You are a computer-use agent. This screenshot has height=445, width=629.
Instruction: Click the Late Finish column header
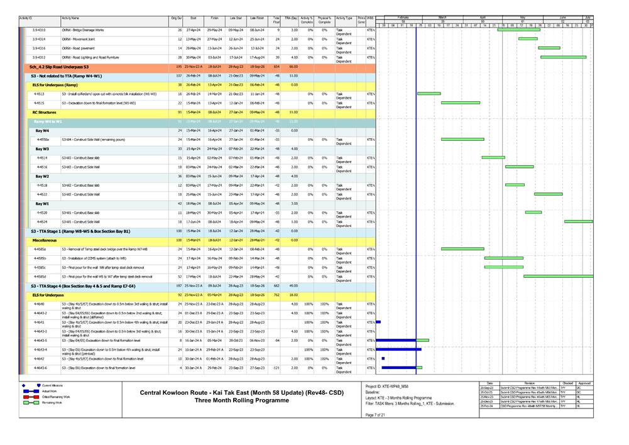[x=256, y=19]
